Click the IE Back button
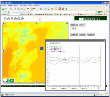 point(4,9)
